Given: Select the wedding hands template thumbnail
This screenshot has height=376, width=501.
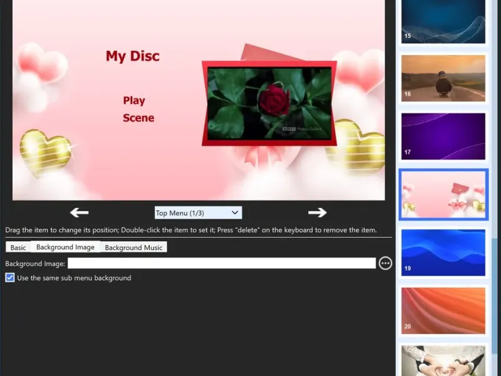Looking at the screenshot, I should click(x=443, y=361).
